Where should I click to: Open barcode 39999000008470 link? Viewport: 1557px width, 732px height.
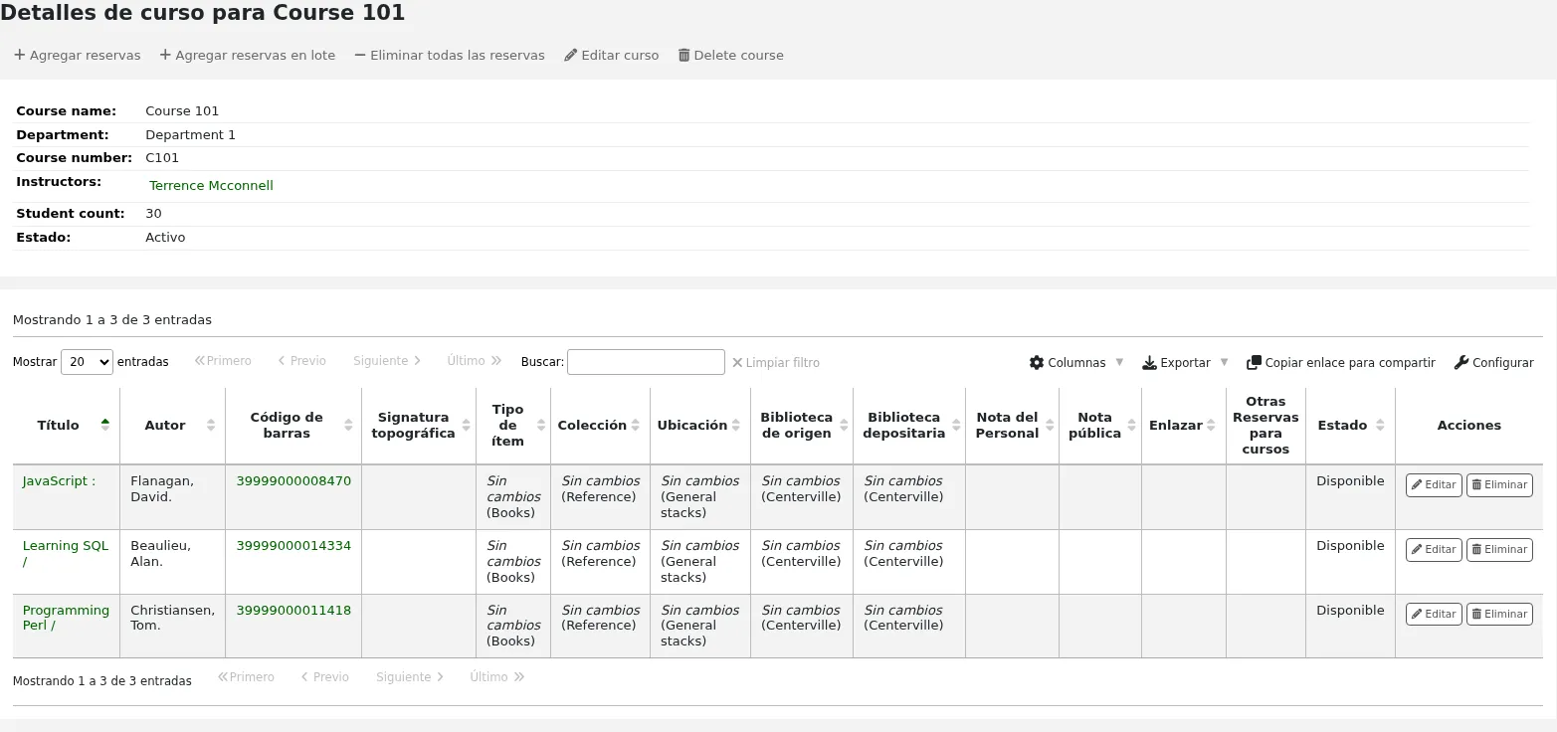pyautogui.click(x=293, y=481)
